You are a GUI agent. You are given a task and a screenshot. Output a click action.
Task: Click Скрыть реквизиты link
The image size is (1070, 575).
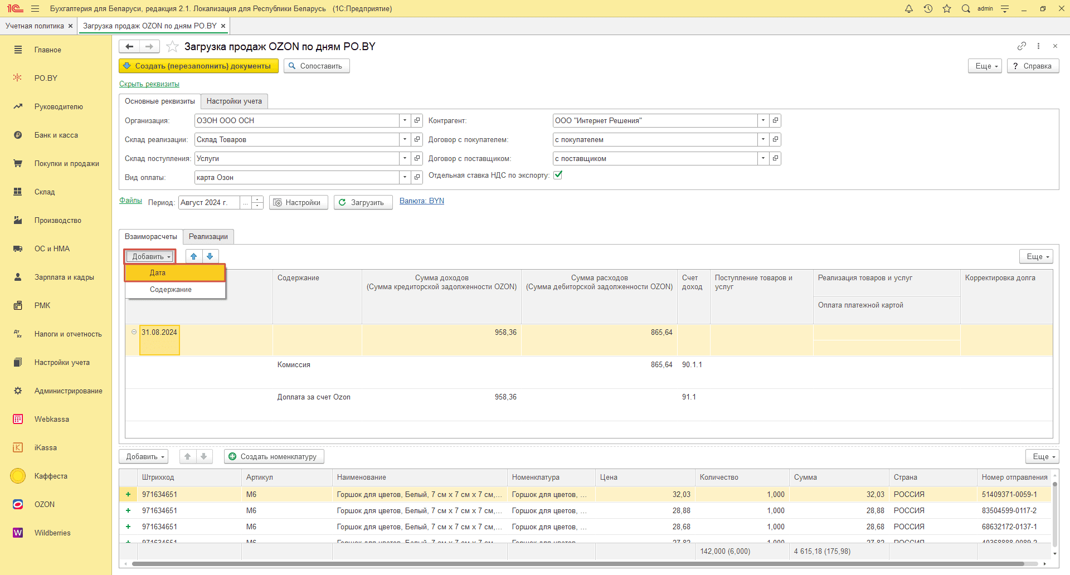[149, 84]
